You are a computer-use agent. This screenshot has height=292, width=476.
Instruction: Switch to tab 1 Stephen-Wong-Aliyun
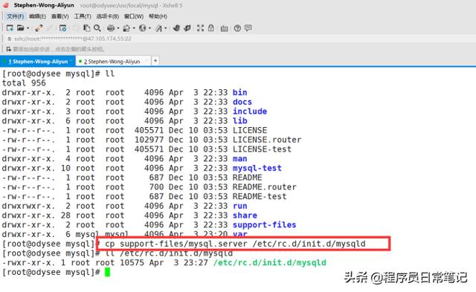(x=38, y=61)
